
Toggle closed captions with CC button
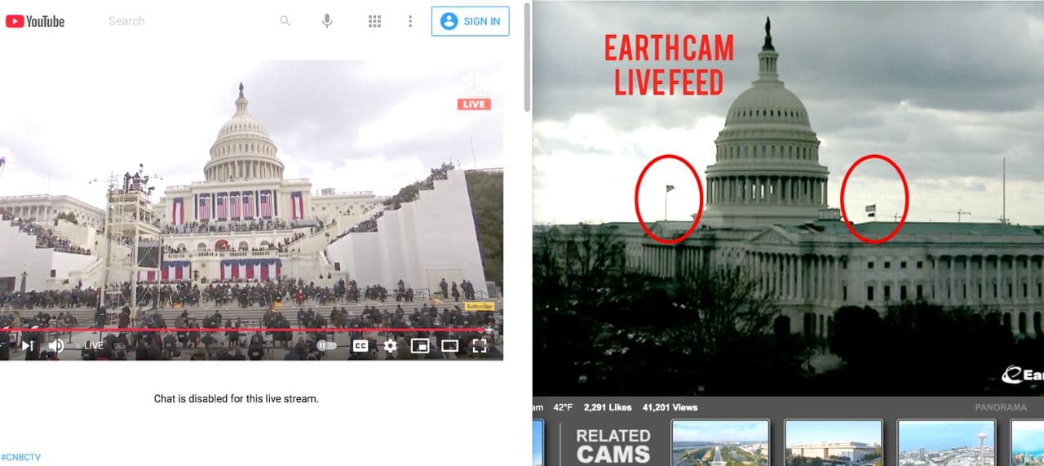[361, 345]
